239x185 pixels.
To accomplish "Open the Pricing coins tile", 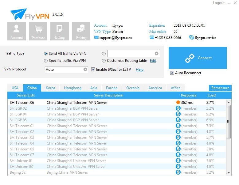I will 81,31.
